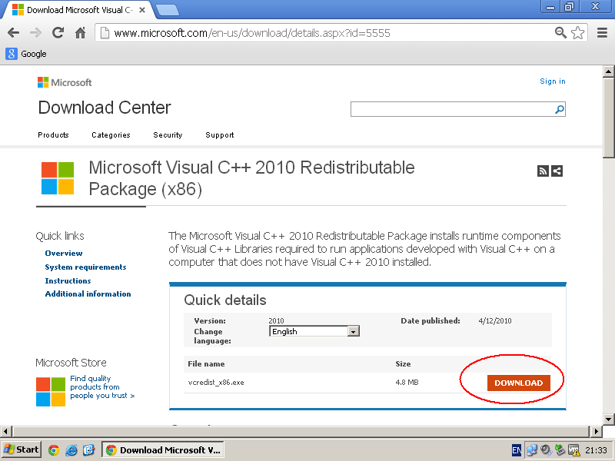Image resolution: width=615 pixels, height=461 pixels.
Task: Click the size value 4.8 MB
Action: pyautogui.click(x=407, y=382)
